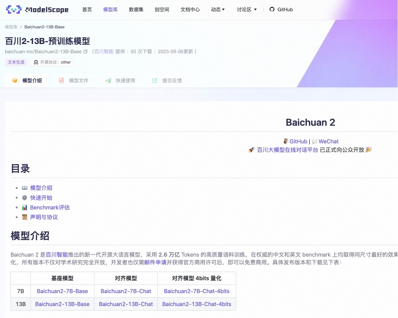398x318 pixels.
Task: Jump to Benchmark评估 section
Action: 50,207
